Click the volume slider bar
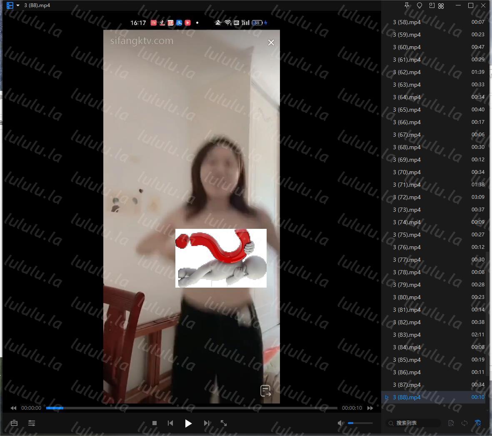The image size is (492, 436). [360, 423]
